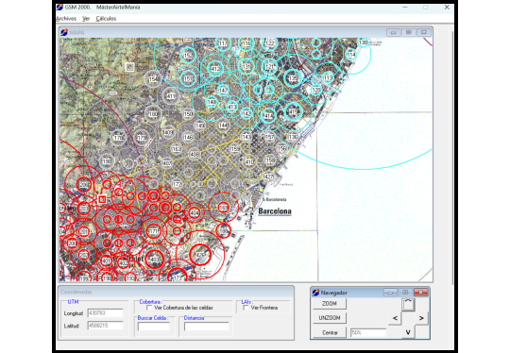Enable Ver Cobertura de las celdas checkbox
The width and height of the screenshot is (510, 353).
149,308
